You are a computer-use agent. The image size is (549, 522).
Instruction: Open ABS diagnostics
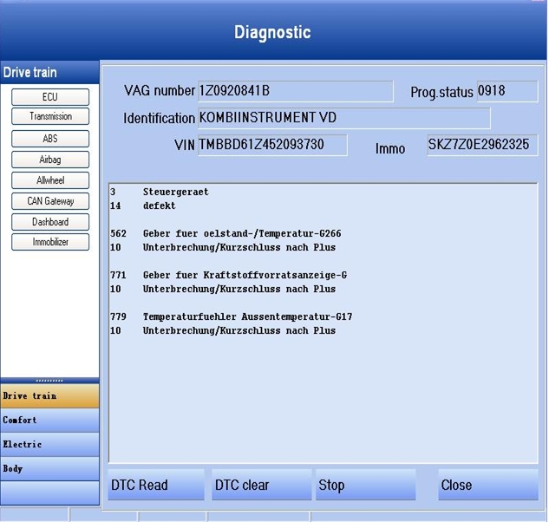(50, 139)
